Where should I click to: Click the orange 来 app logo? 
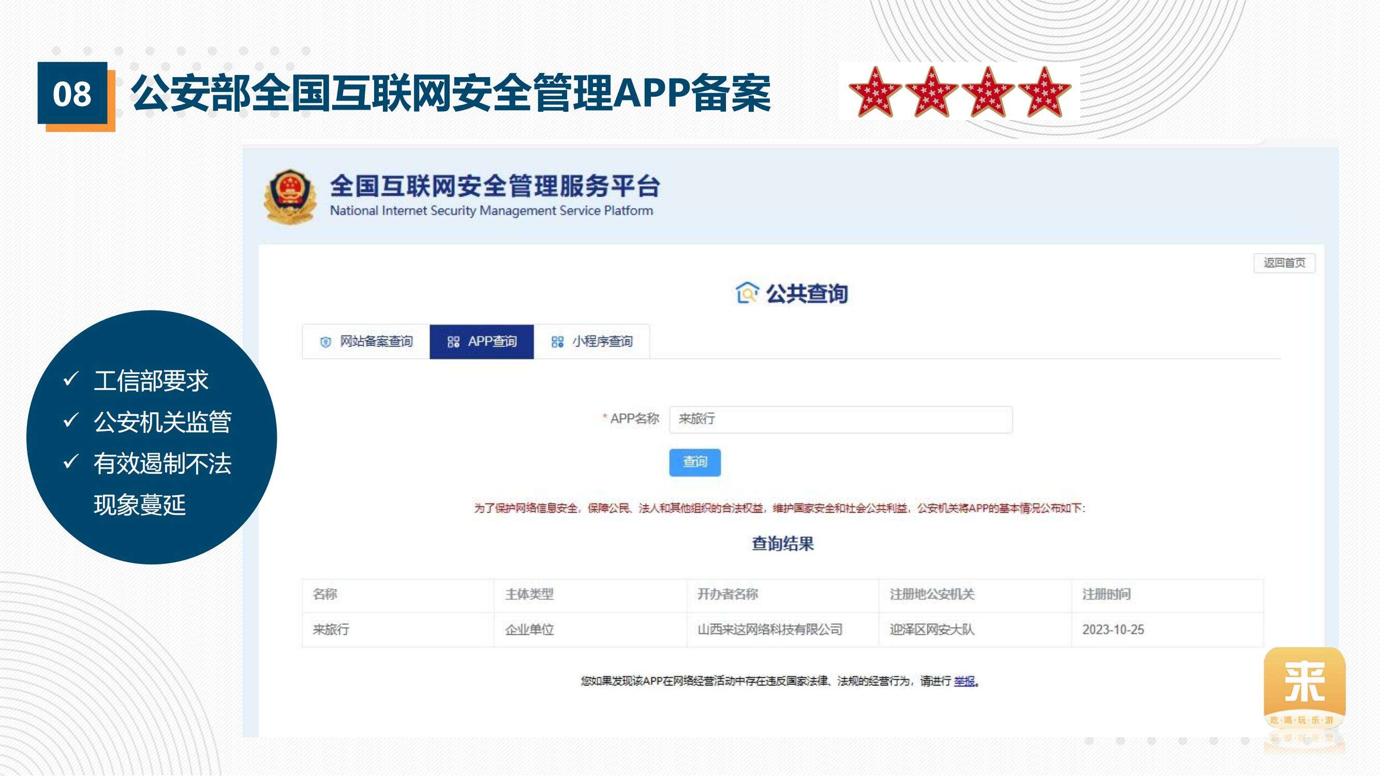(1304, 689)
